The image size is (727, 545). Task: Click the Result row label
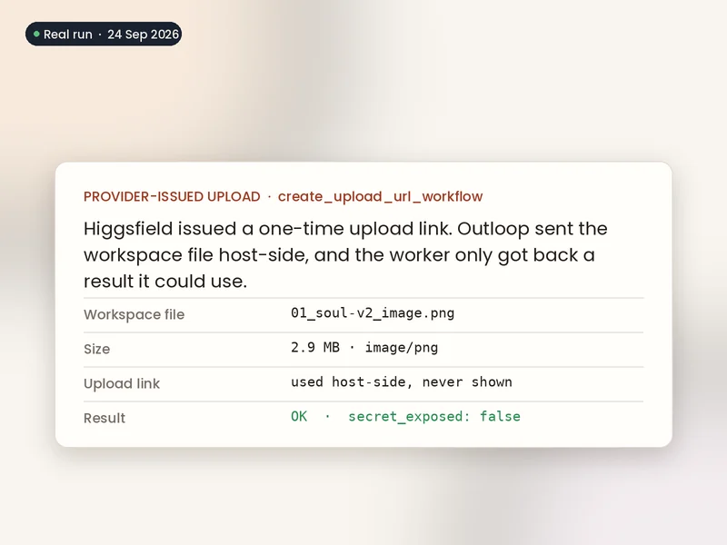105,418
